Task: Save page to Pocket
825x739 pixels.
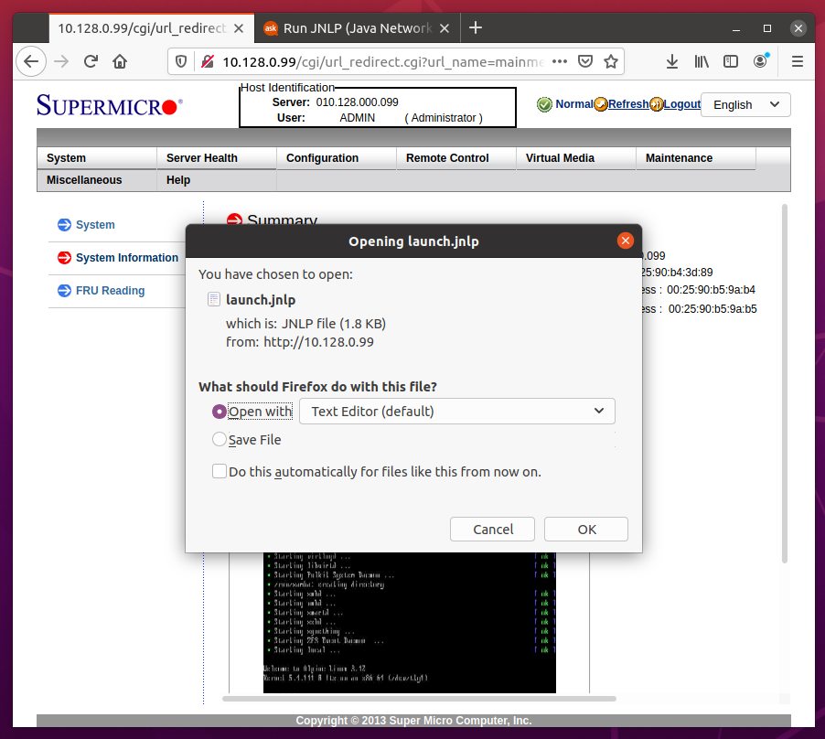Action: pos(585,61)
